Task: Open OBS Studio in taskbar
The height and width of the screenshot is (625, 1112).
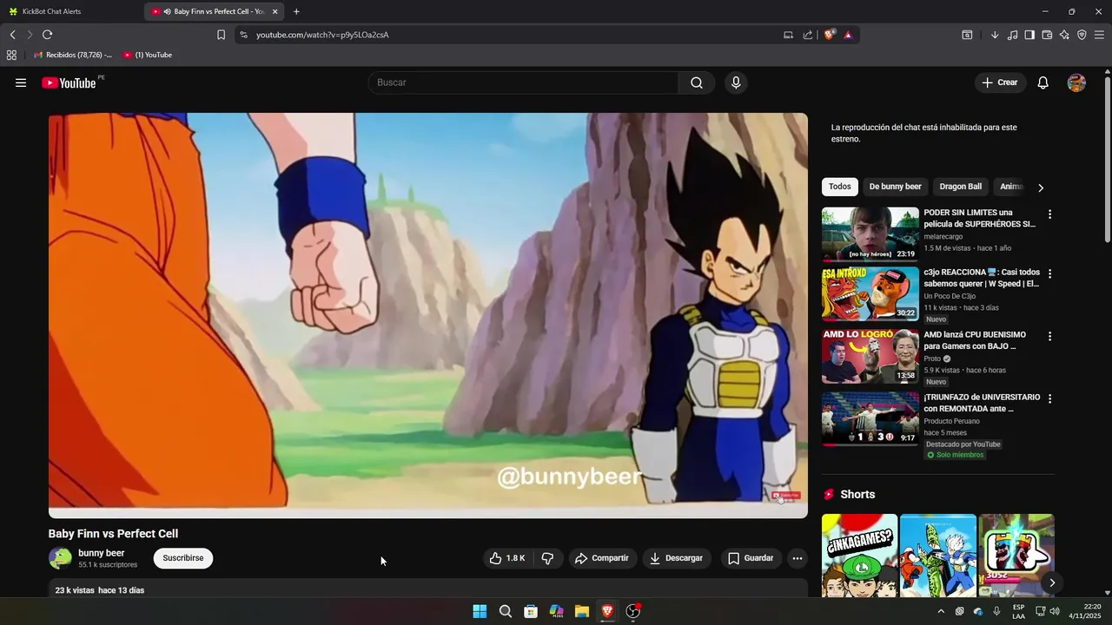Action: point(633,611)
